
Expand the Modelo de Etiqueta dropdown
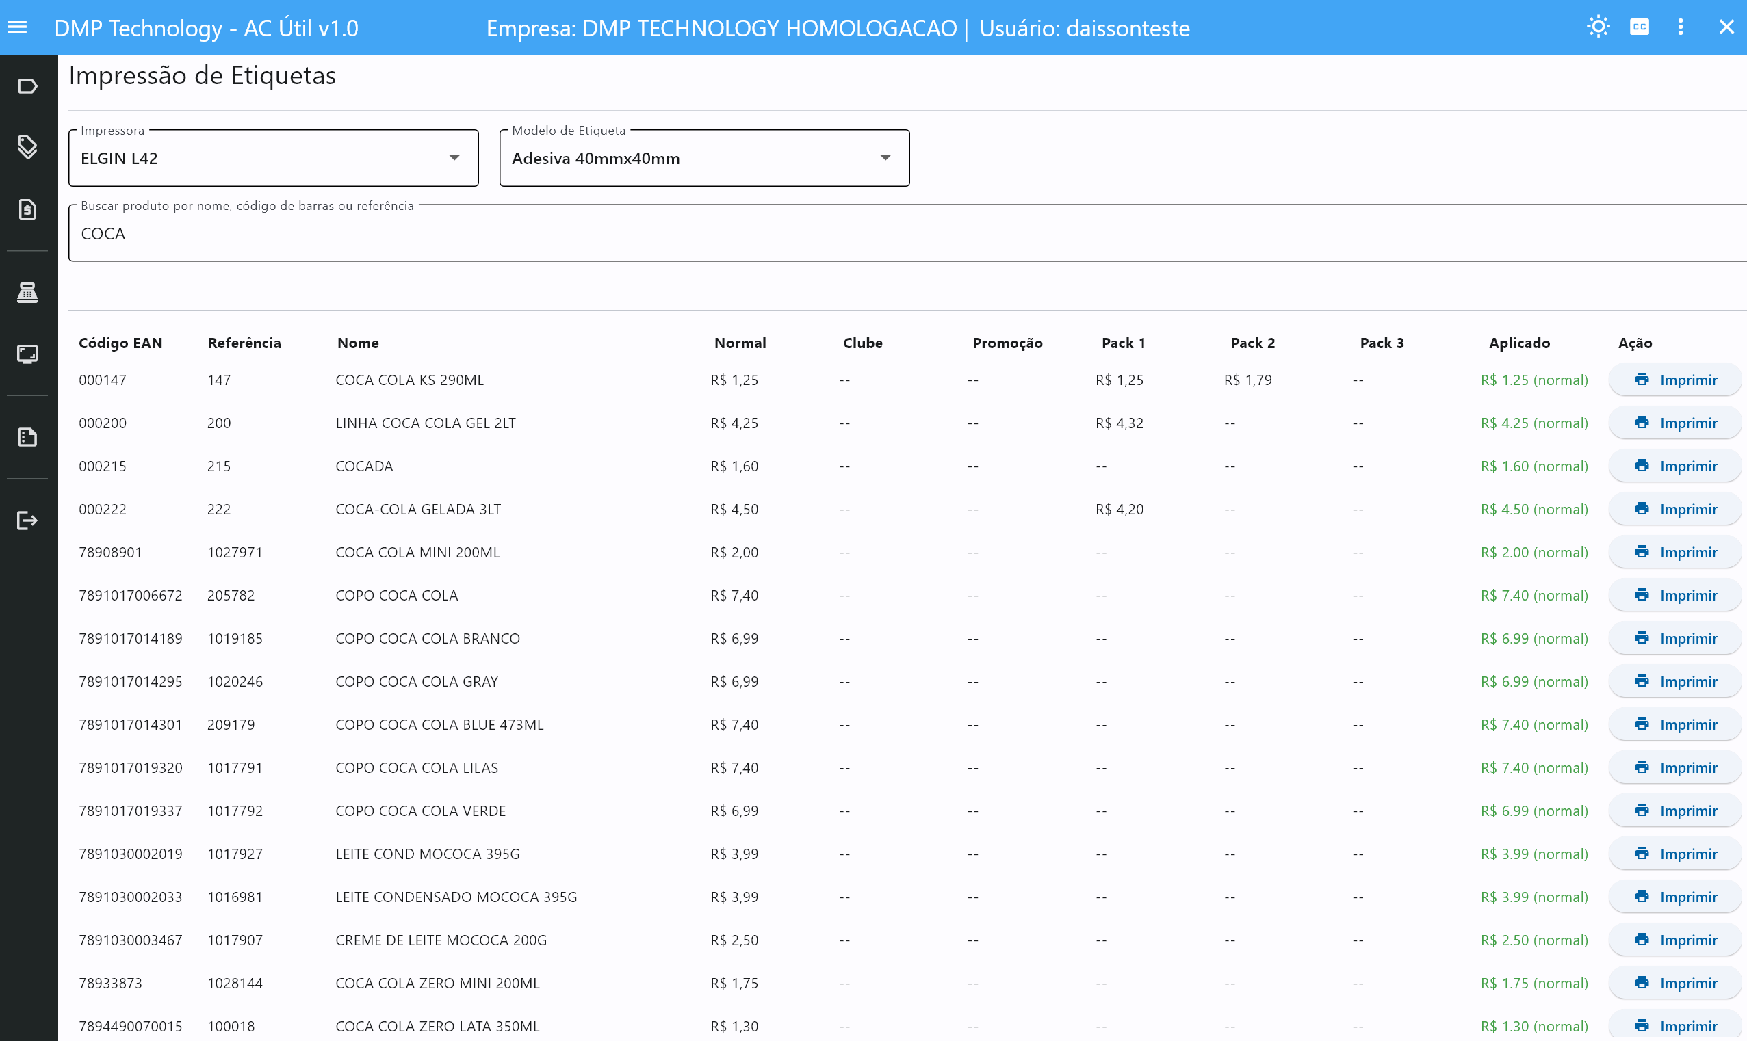pyautogui.click(x=703, y=158)
